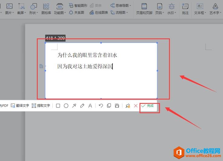The height and width of the screenshot is (161, 223).
Task: Pick the pencil drawing tool
Action: [x=82, y=106]
